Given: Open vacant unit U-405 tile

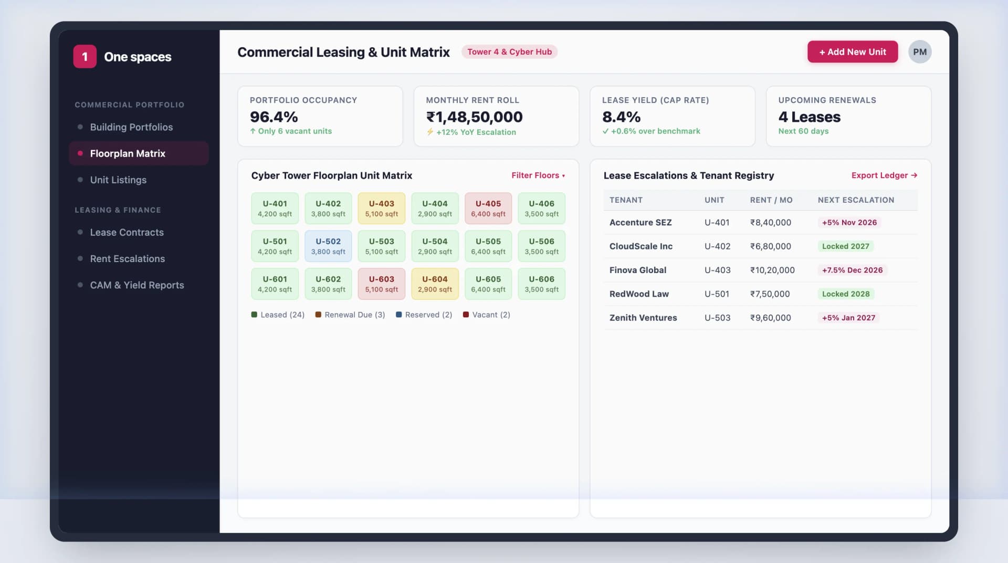Looking at the screenshot, I should coord(488,208).
